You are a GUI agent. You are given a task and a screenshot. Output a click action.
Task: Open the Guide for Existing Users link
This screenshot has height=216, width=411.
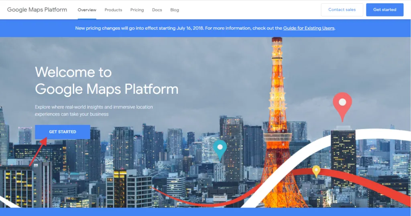click(x=309, y=28)
